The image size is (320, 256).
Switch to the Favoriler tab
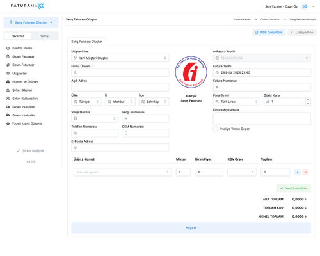coord(17,36)
